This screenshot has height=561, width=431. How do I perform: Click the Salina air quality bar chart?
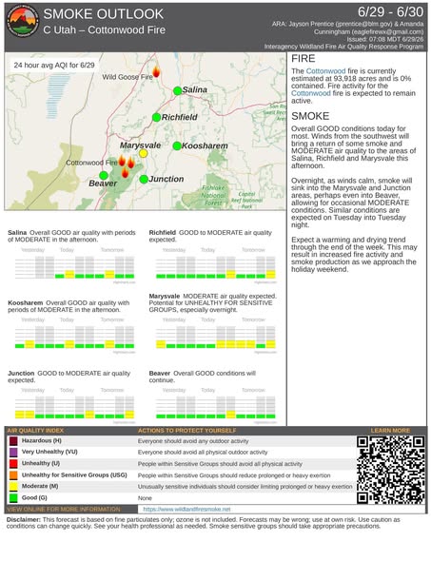pos(75,265)
